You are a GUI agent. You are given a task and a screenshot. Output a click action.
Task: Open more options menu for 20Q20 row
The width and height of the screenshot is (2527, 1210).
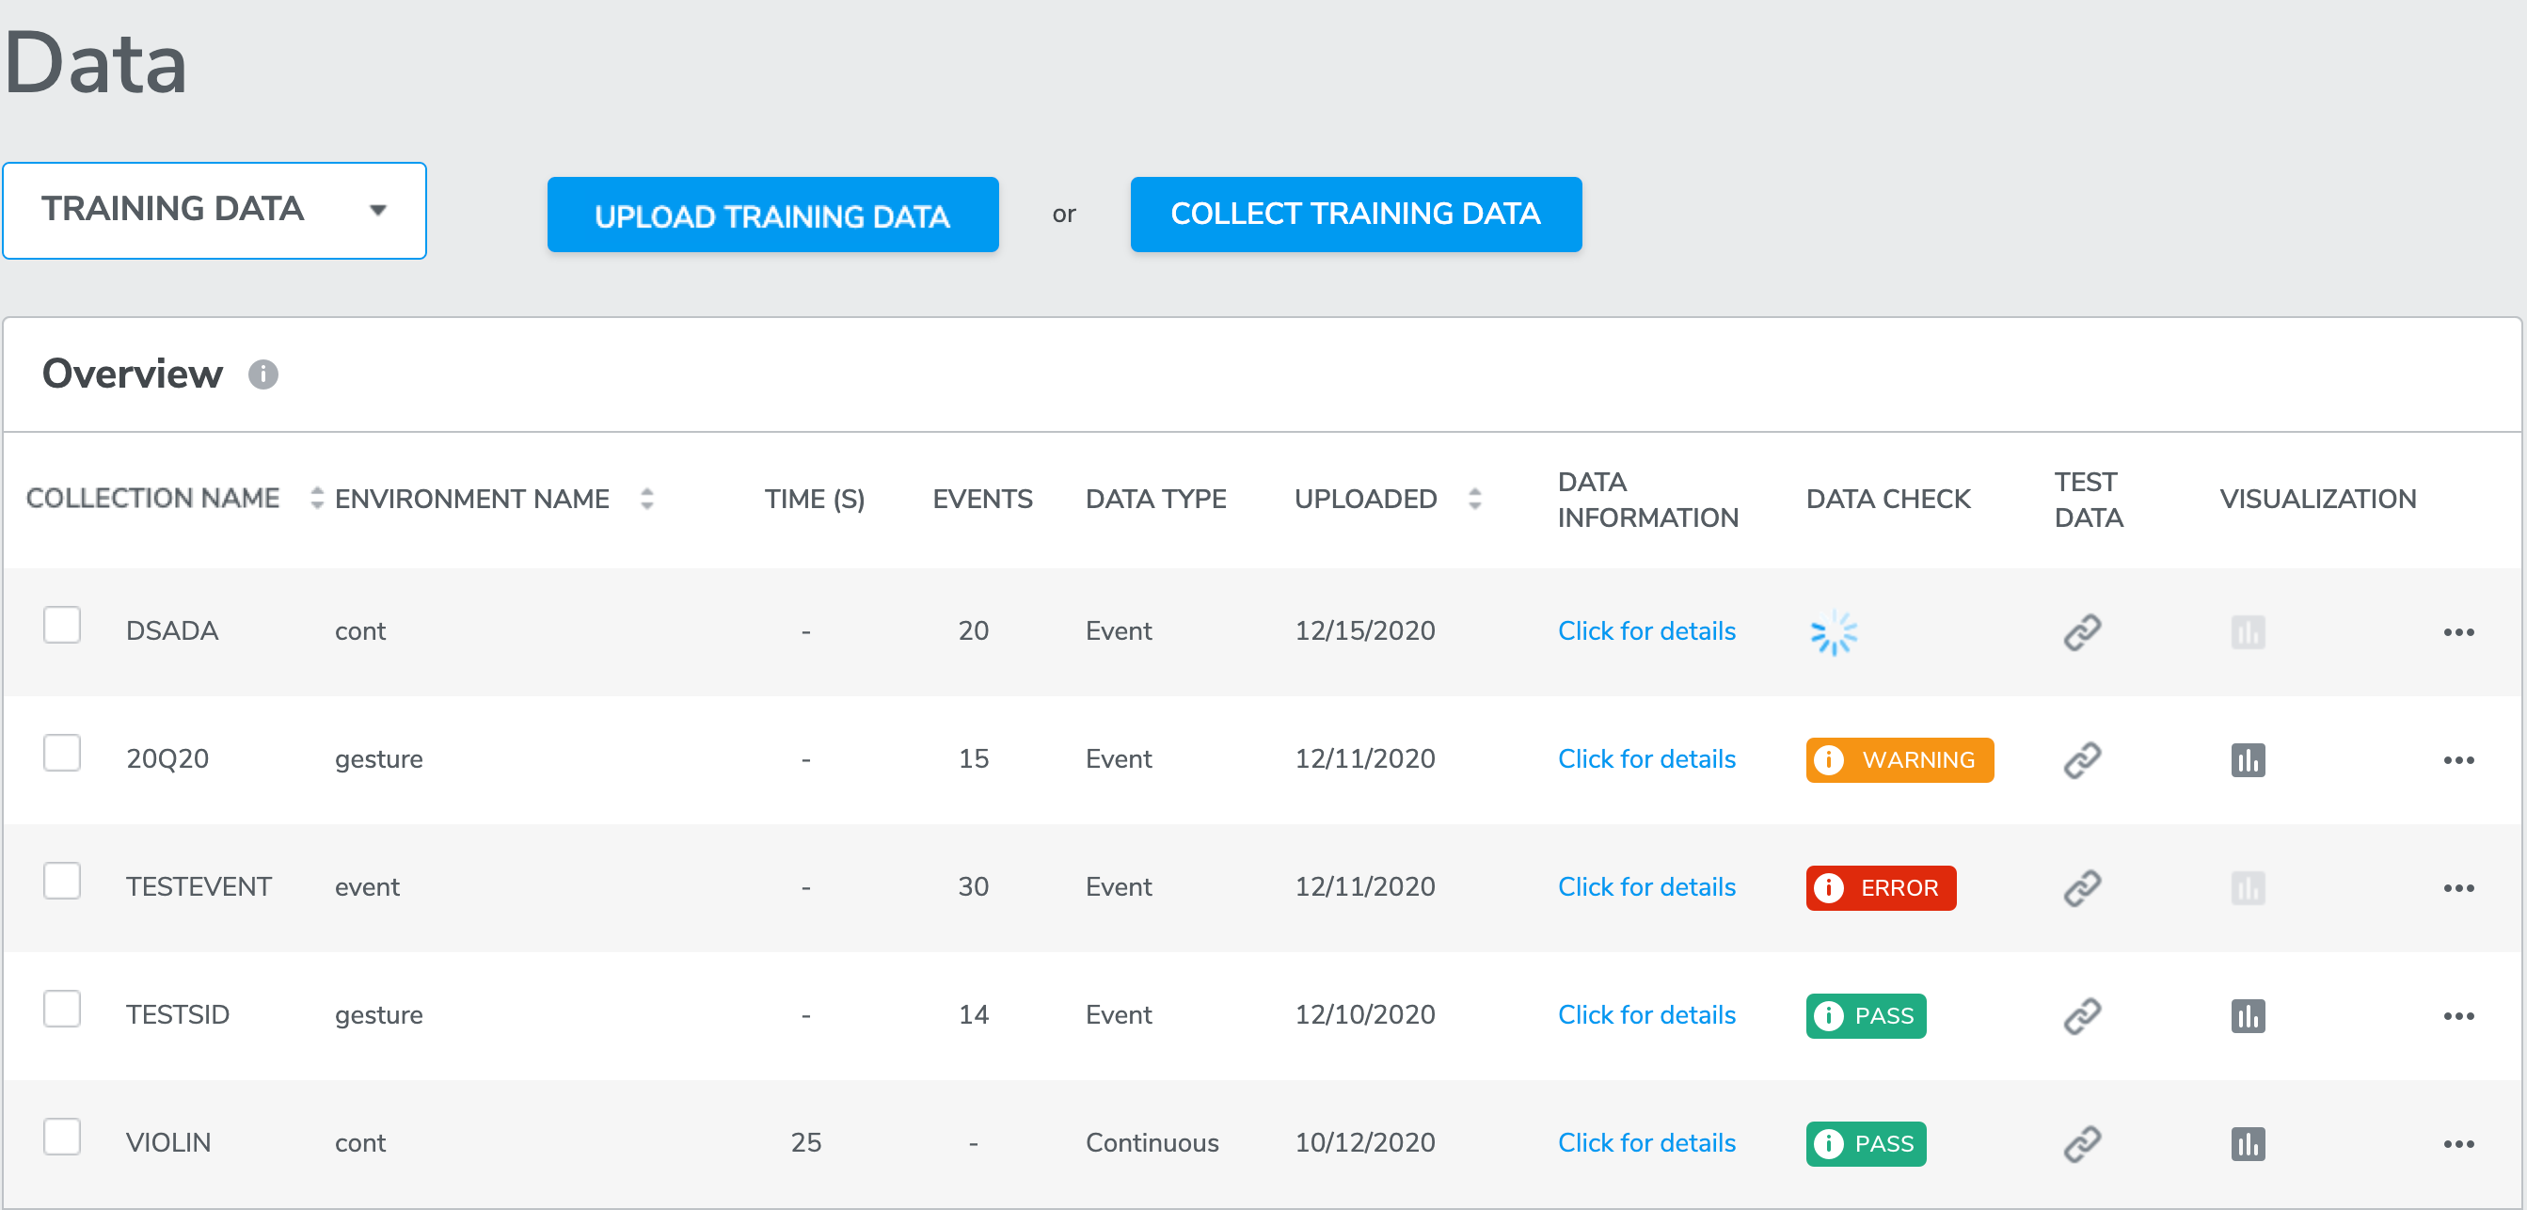[2457, 759]
